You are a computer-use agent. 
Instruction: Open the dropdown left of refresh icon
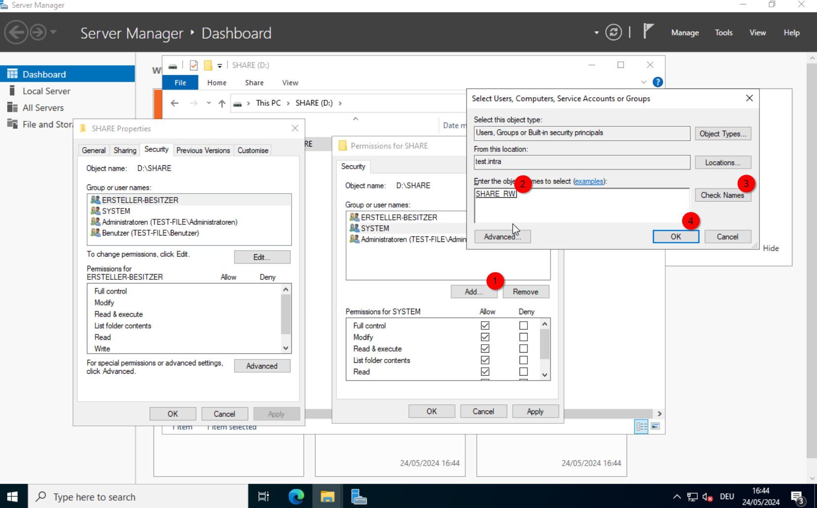(x=596, y=33)
